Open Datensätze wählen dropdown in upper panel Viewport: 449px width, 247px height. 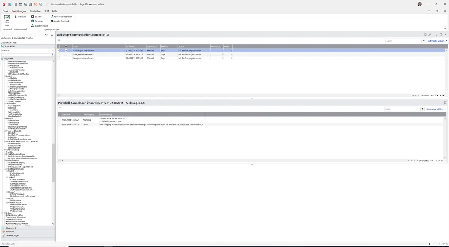click(437, 41)
